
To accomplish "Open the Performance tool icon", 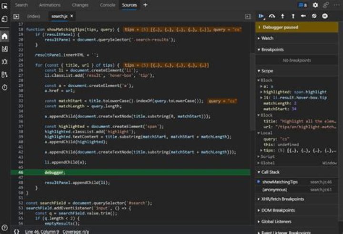I will (x=5, y=75).
